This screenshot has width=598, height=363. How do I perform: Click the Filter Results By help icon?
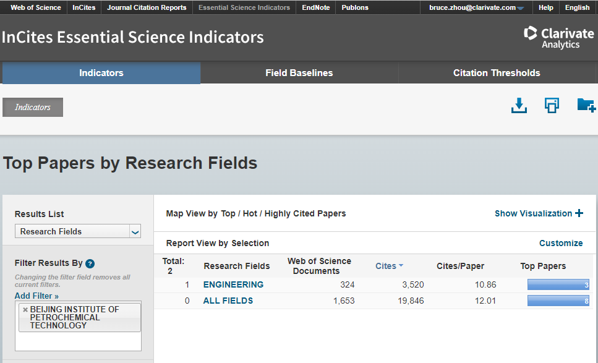click(90, 263)
